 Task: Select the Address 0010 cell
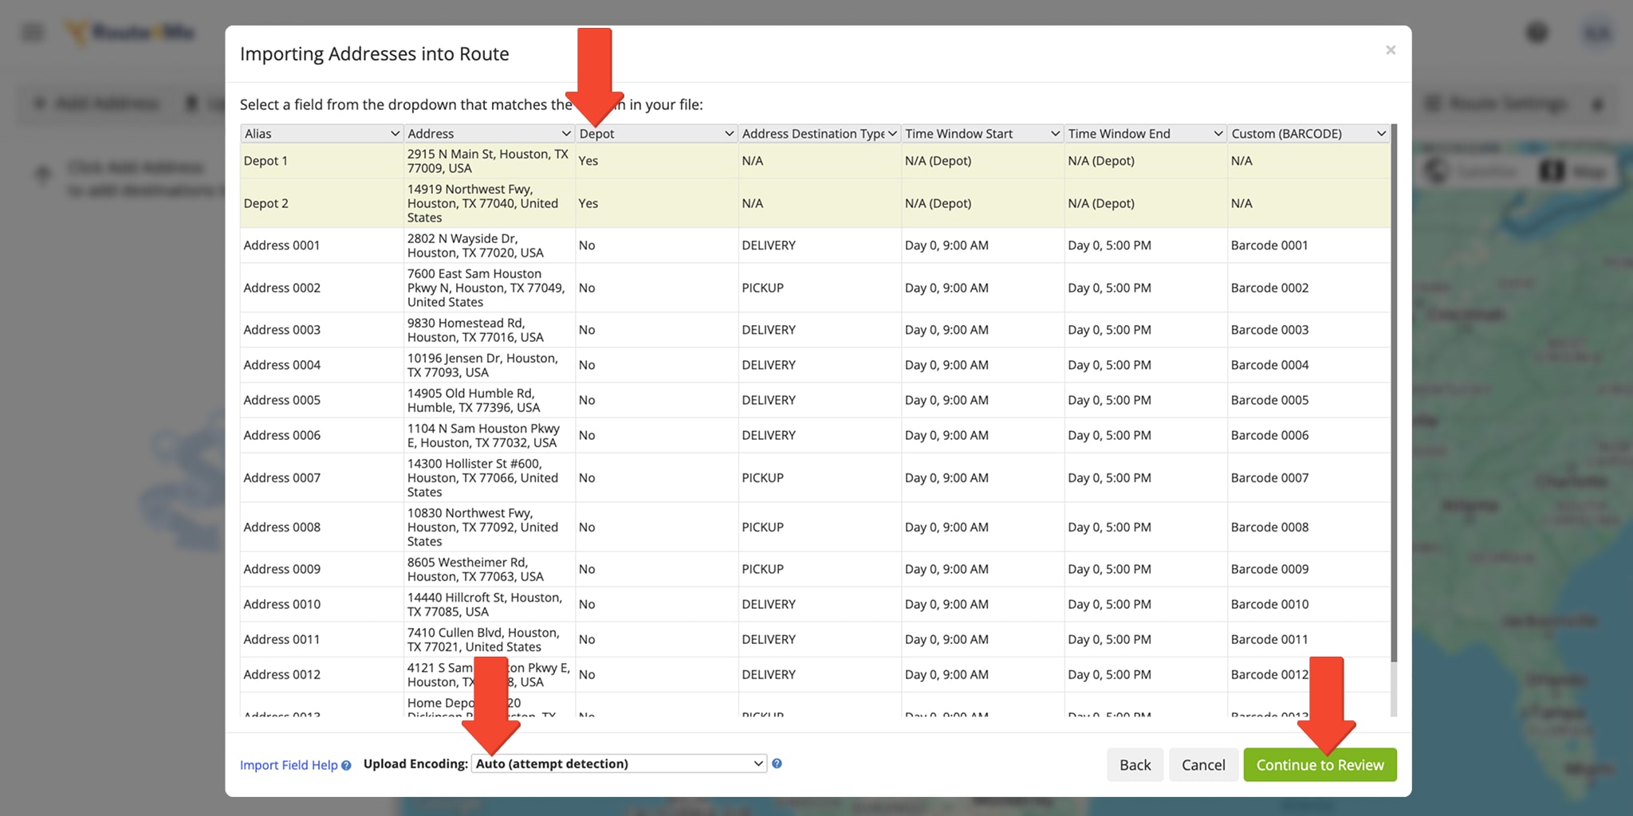click(x=321, y=604)
